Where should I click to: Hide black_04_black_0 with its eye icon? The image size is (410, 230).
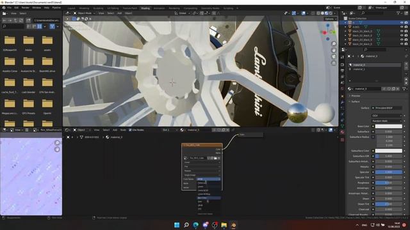(x=402, y=44)
